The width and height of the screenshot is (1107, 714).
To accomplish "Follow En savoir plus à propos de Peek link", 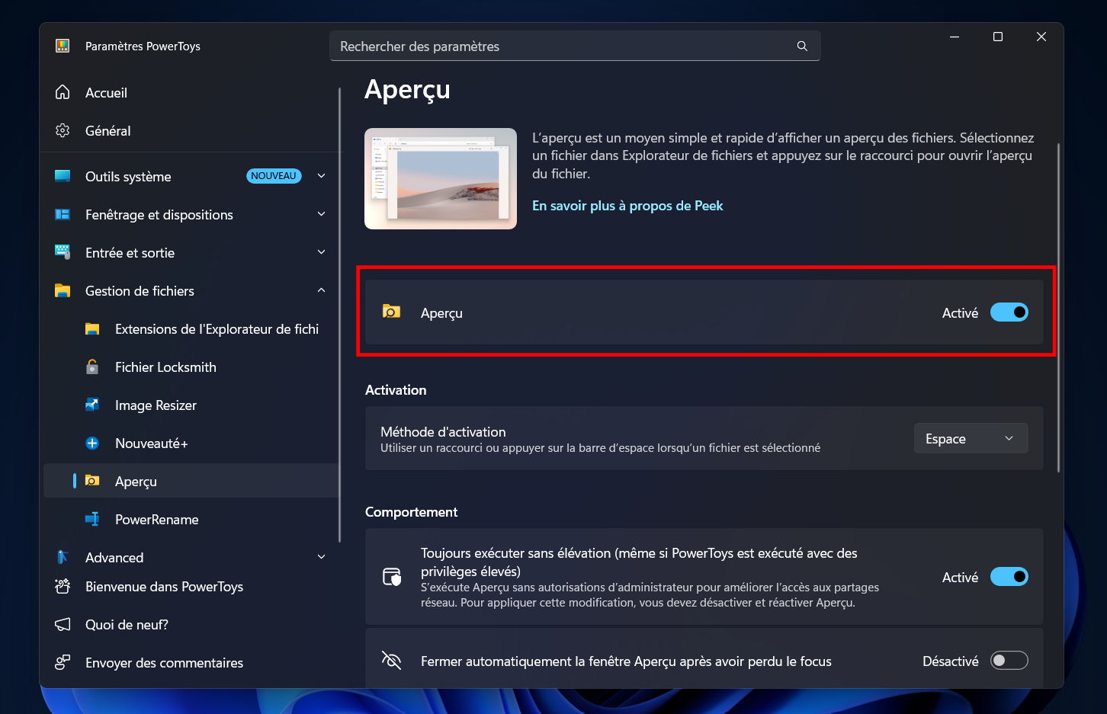I will pyautogui.click(x=627, y=206).
